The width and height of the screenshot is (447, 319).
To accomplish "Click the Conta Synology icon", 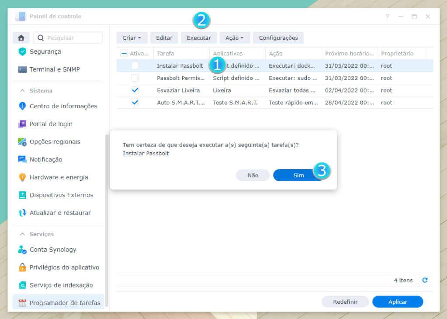I will [x=22, y=250].
